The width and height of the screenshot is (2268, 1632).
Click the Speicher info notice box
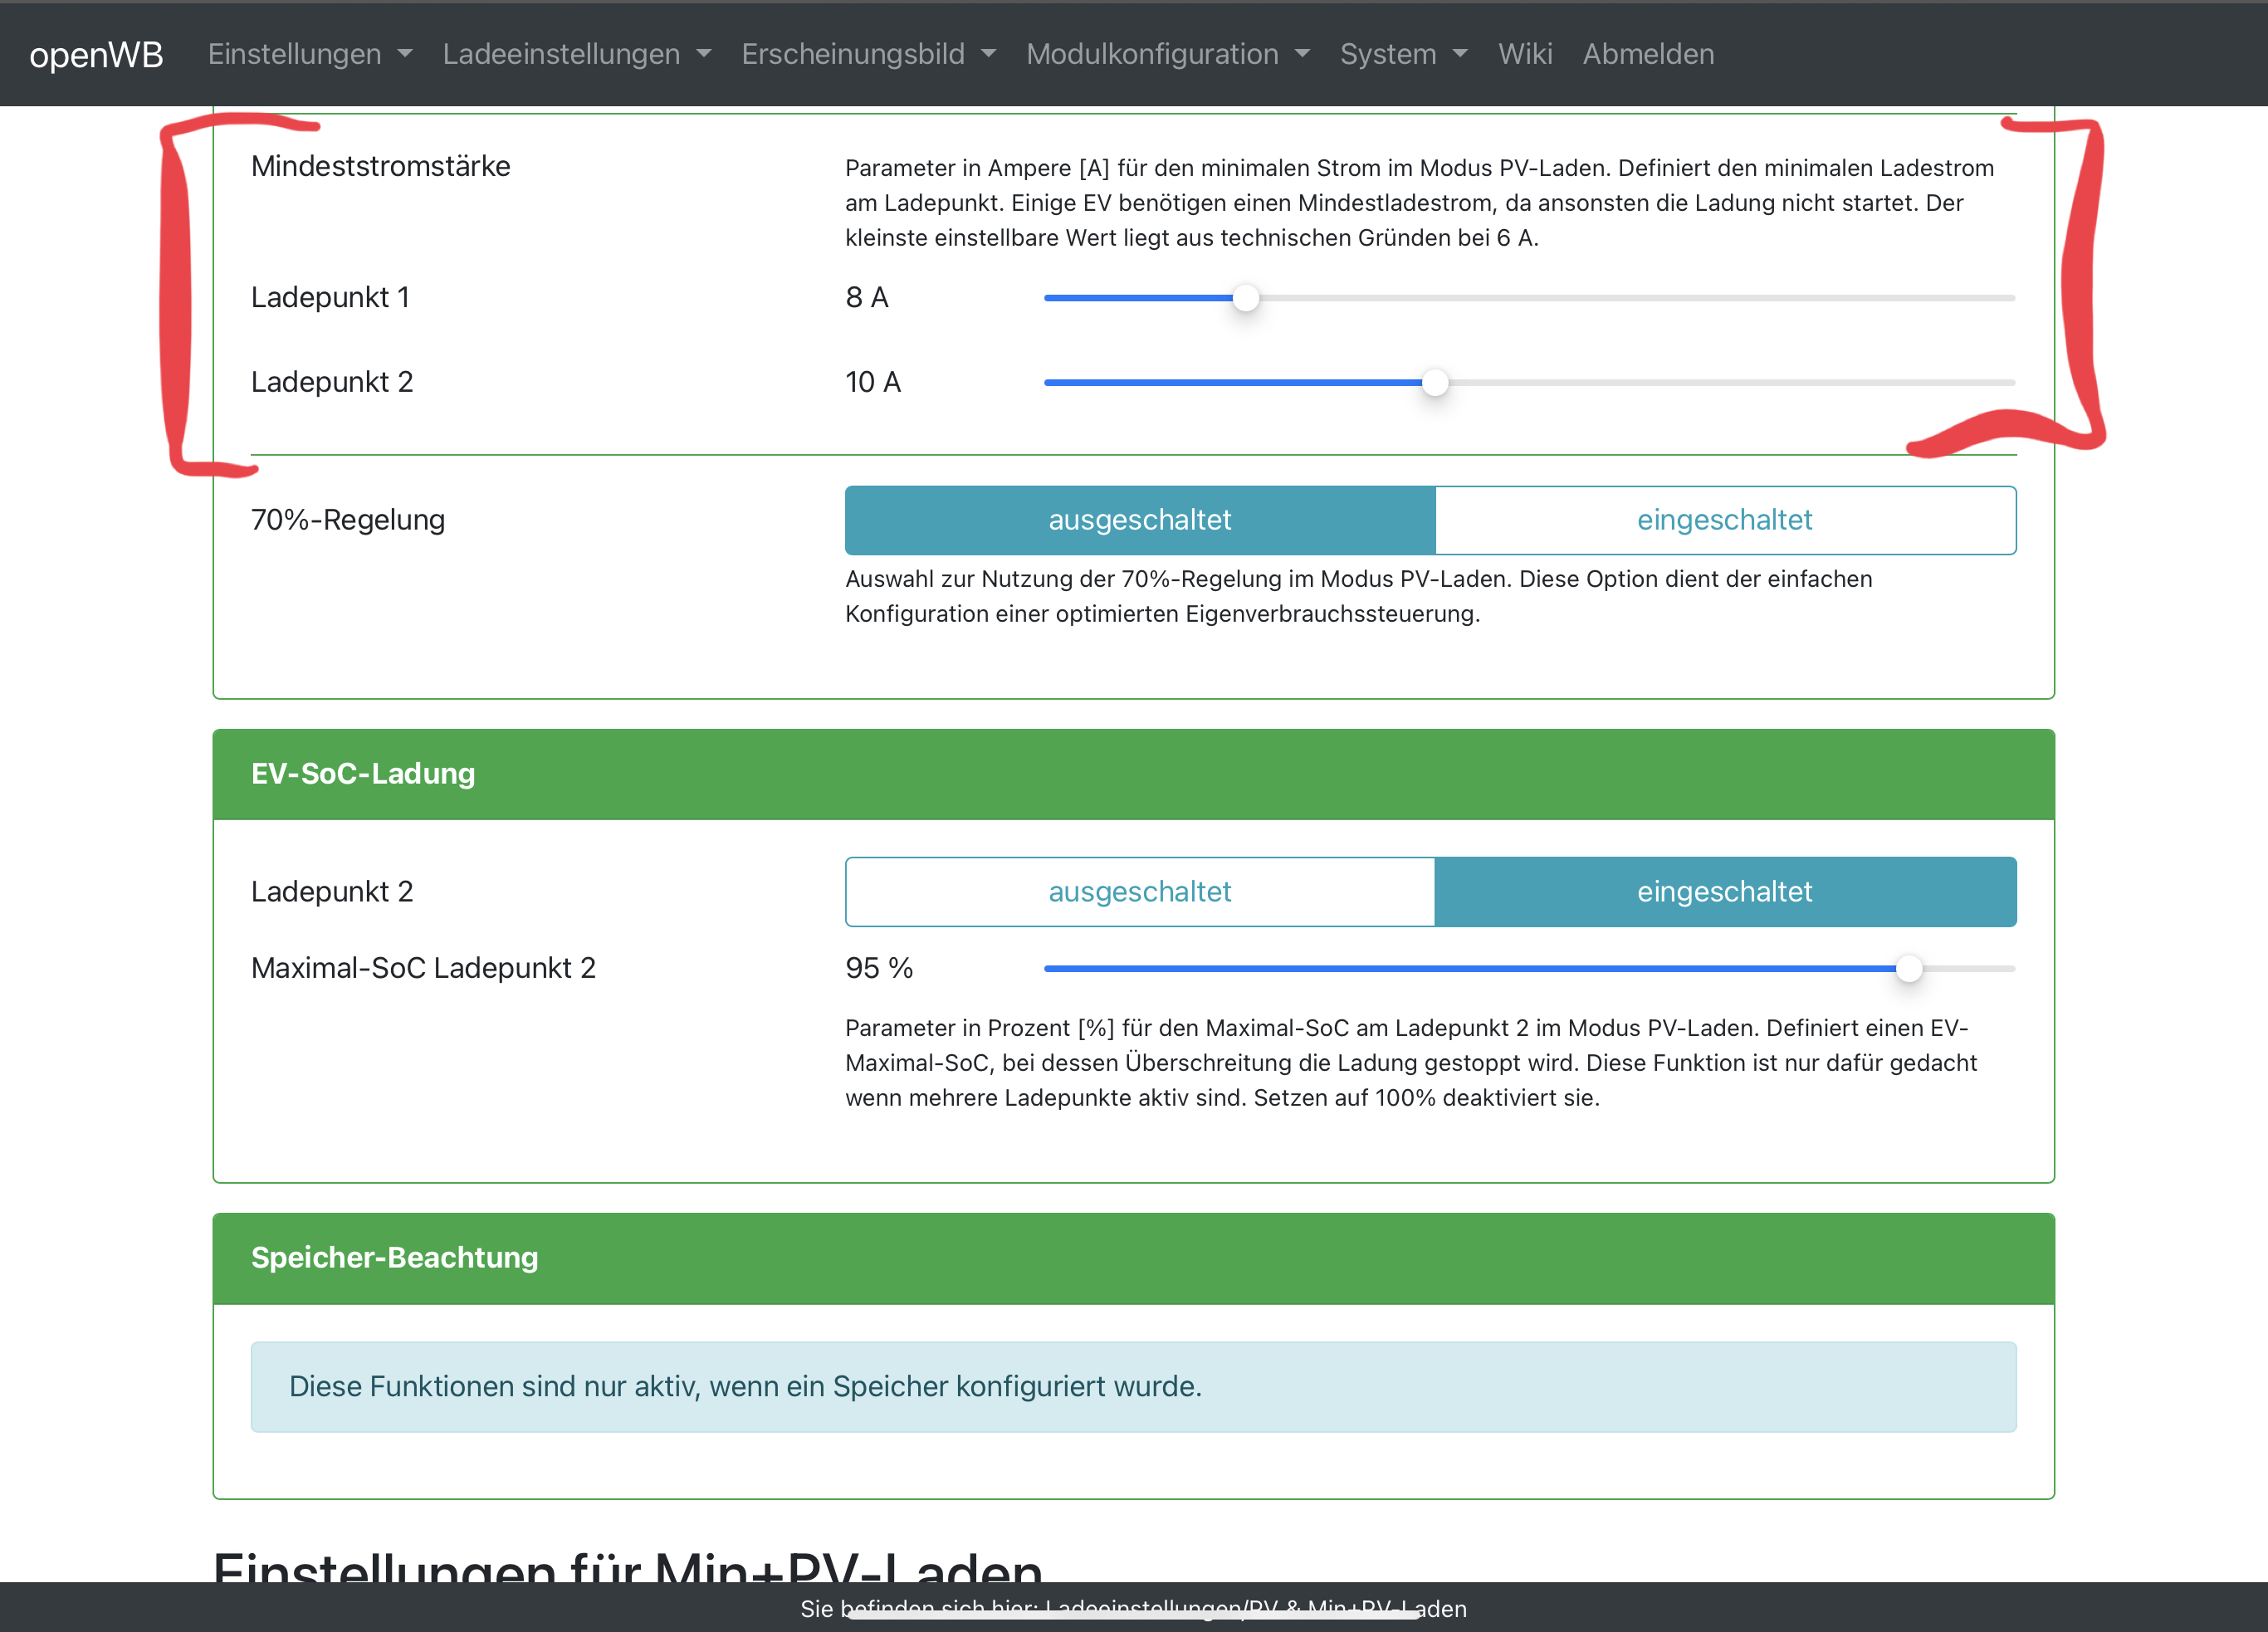pos(1134,1387)
